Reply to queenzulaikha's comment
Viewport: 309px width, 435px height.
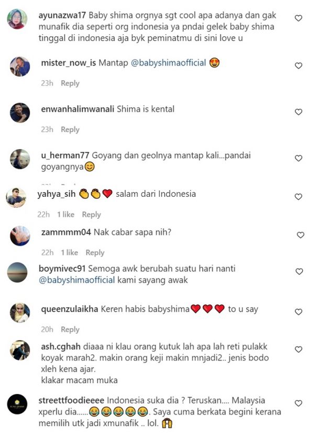click(70, 330)
